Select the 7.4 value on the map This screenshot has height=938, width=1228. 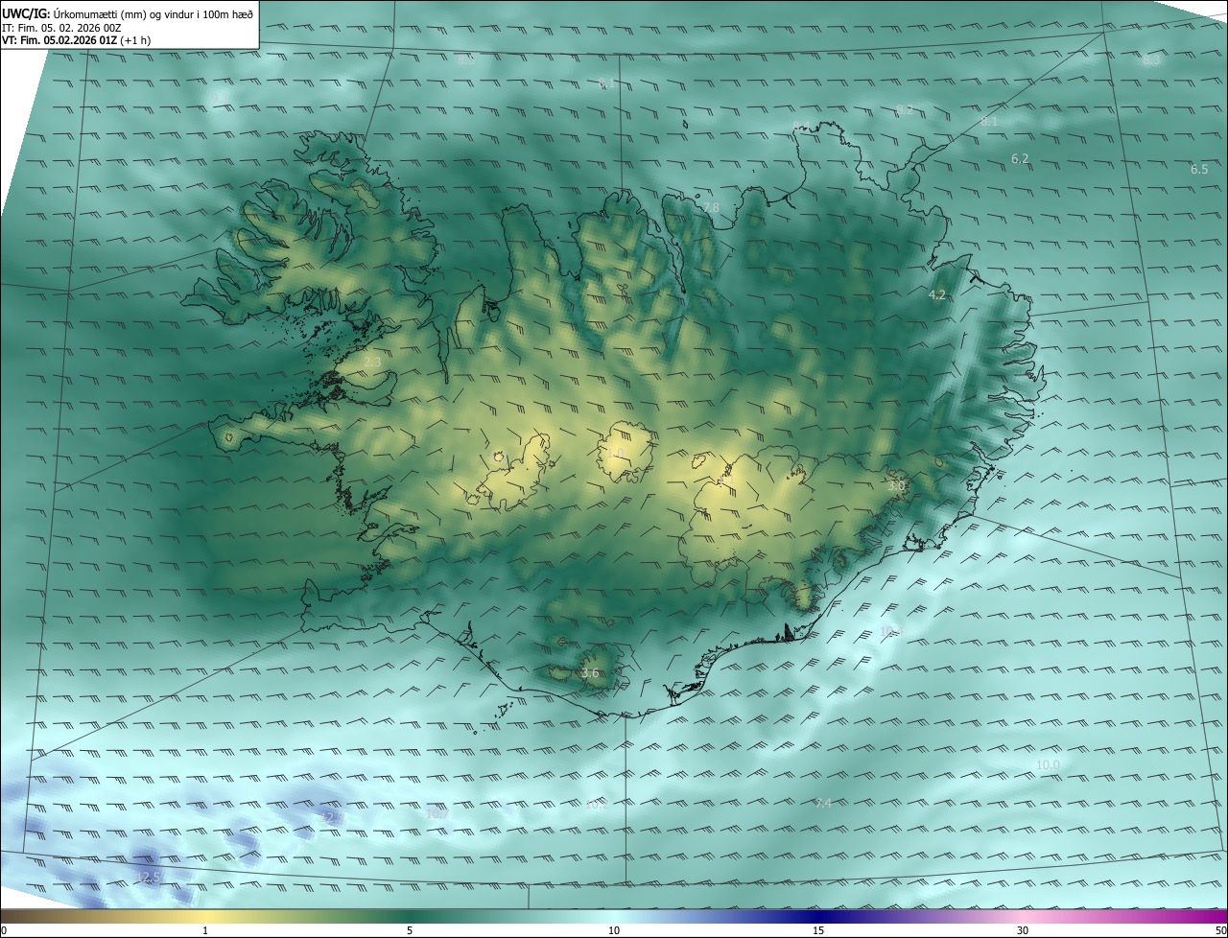click(x=822, y=803)
